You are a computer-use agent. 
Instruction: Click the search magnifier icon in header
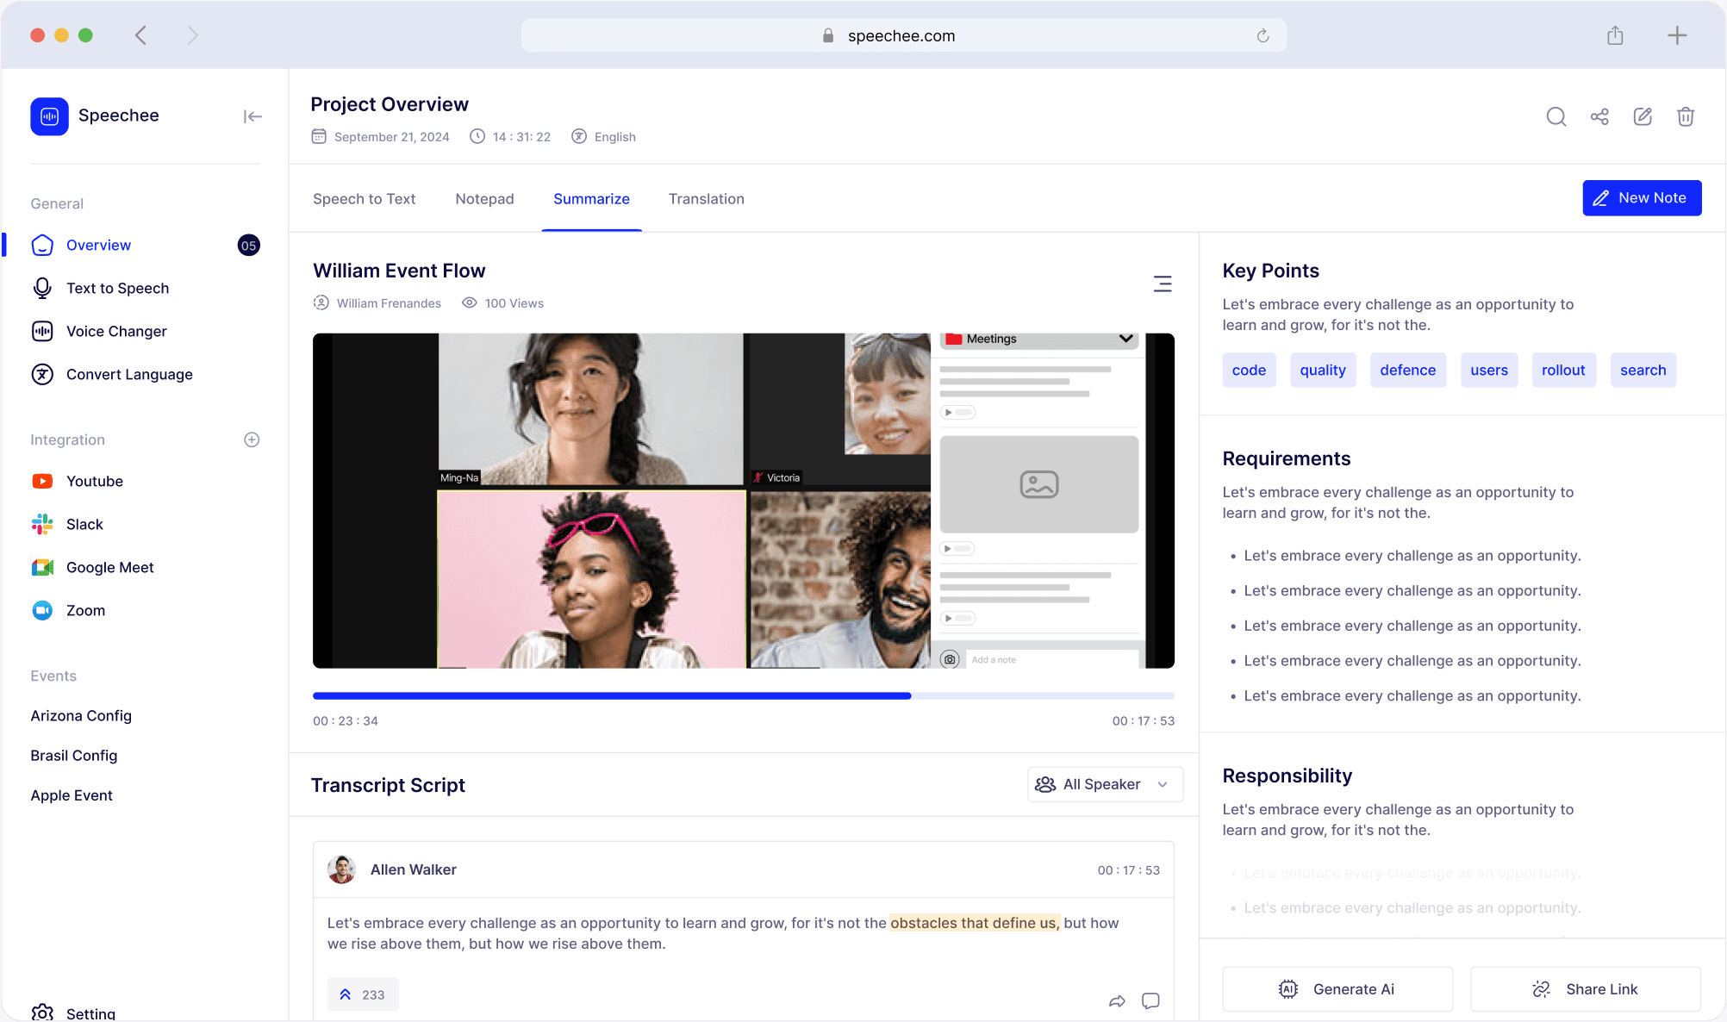[x=1556, y=116]
